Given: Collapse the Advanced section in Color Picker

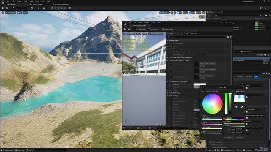Looking at the screenshot, I should pyautogui.click(x=202, y=116).
